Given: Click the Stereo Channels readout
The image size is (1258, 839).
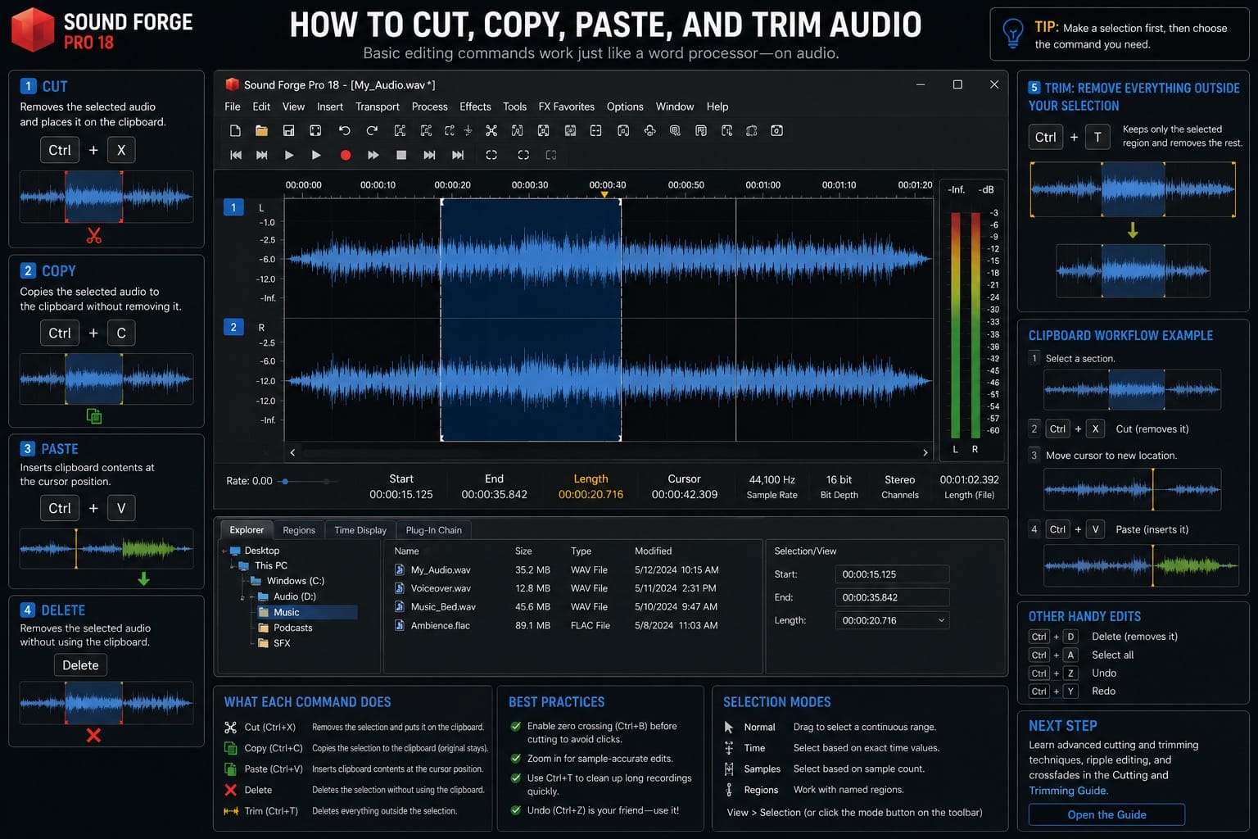Looking at the screenshot, I should coord(899,487).
